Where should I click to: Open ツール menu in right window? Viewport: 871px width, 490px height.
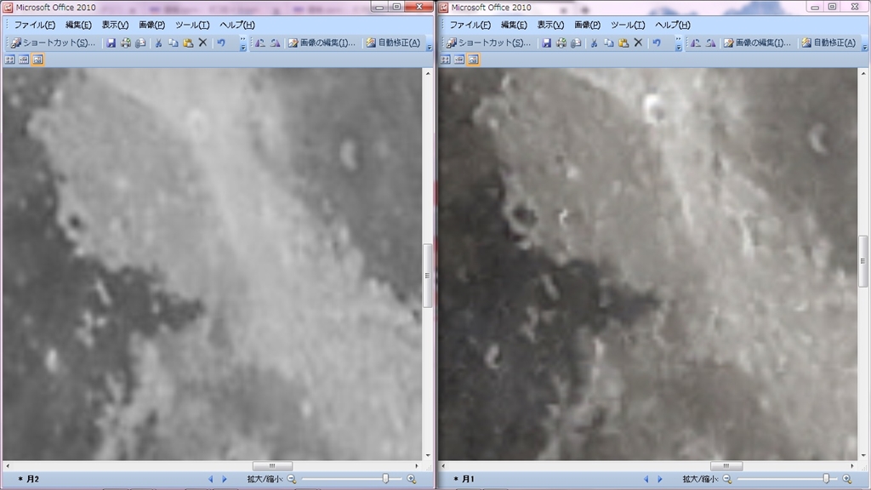(x=628, y=25)
